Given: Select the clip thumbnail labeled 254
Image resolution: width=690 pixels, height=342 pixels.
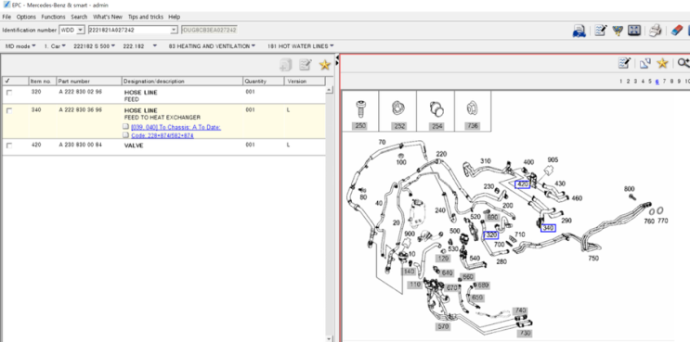Looking at the screenshot, I should tap(436, 111).
